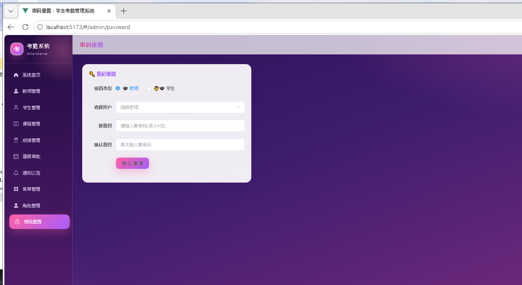This screenshot has height=285, width=522.
Task: Focus the 新密码 input field
Action: pos(180,126)
